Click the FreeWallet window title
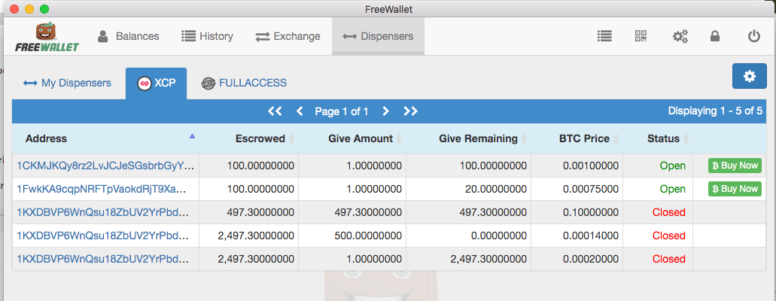This screenshot has width=776, height=301. click(388, 9)
